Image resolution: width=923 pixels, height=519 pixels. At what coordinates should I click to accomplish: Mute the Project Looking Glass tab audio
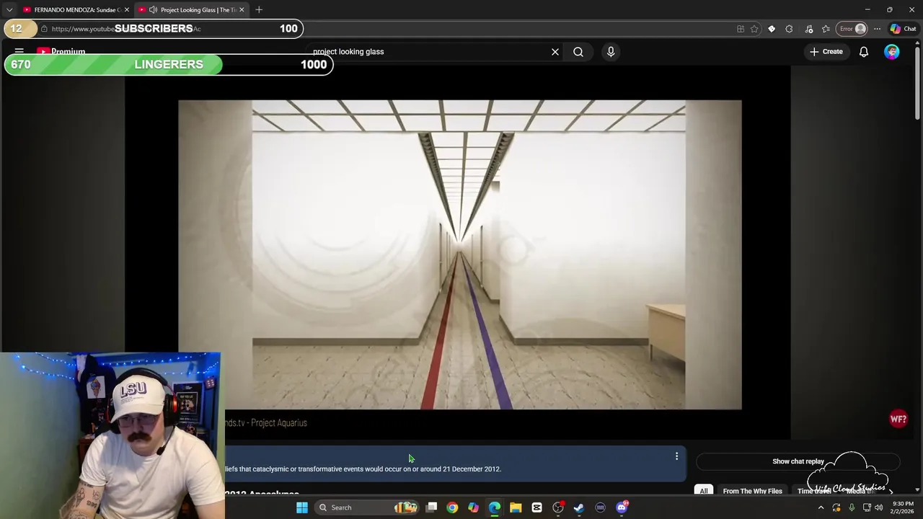pyautogui.click(x=153, y=9)
